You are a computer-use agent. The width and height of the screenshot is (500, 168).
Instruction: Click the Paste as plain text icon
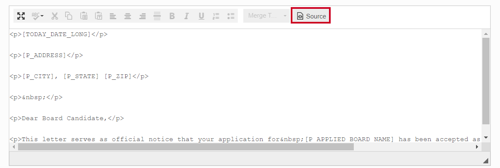click(99, 16)
